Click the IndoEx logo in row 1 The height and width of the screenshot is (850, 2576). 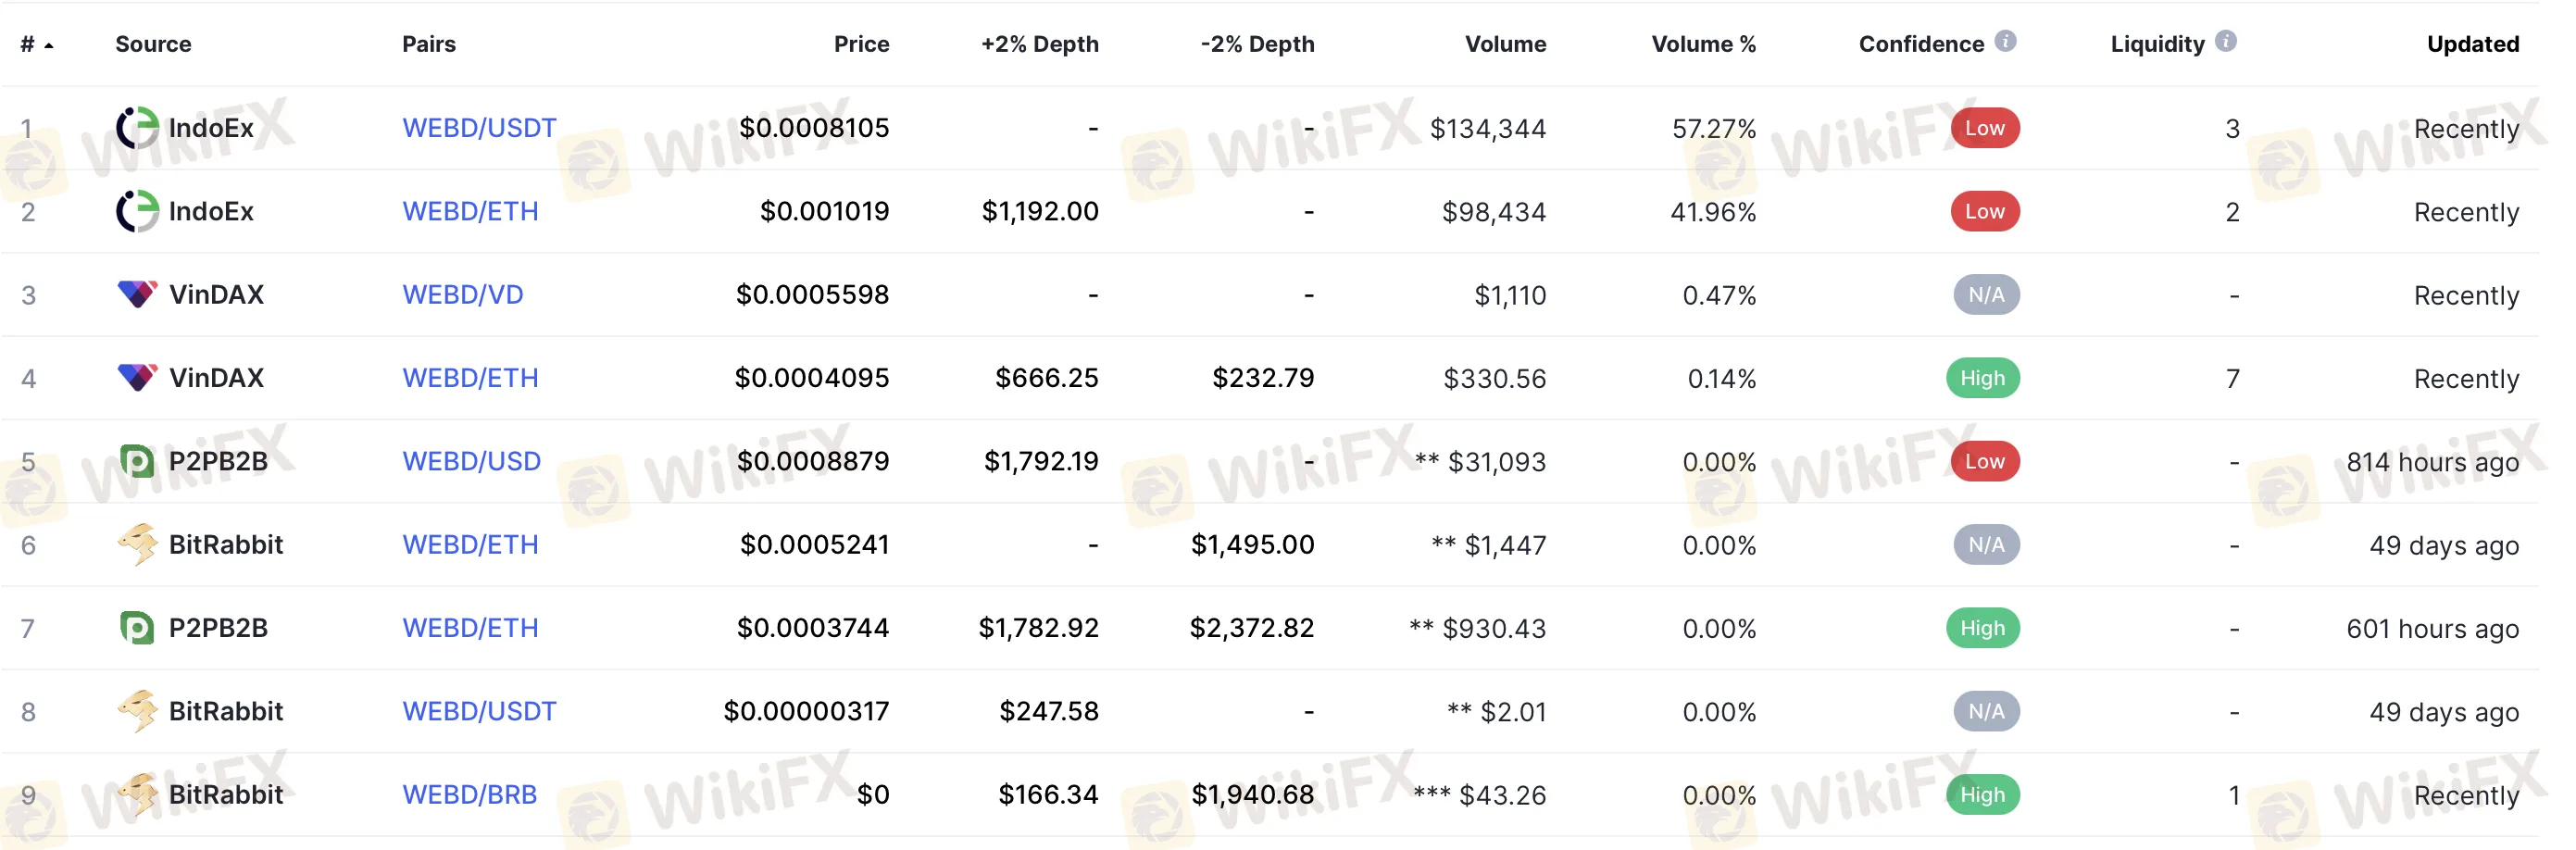pyautogui.click(x=137, y=128)
